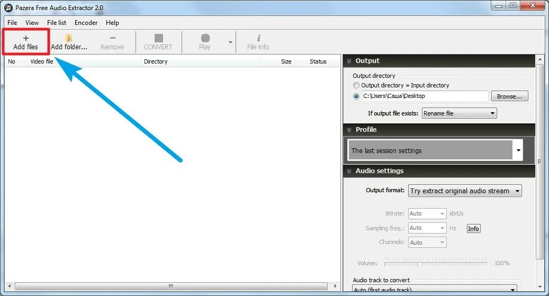Open the Profile dropdown with last session settings
The image size is (549, 296).
pyautogui.click(x=435, y=150)
